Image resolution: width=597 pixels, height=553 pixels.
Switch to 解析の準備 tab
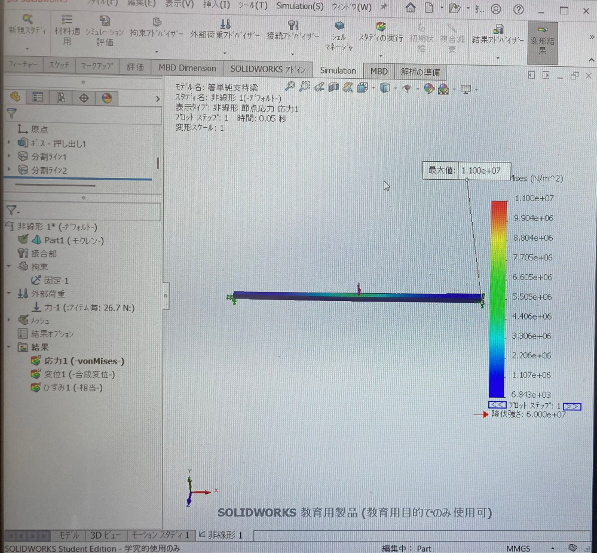point(420,72)
